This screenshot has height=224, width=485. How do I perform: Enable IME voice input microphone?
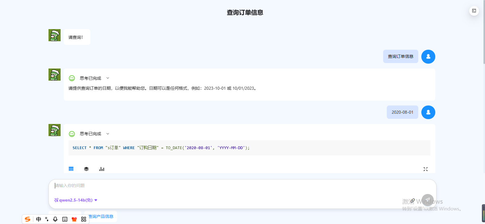point(55,219)
